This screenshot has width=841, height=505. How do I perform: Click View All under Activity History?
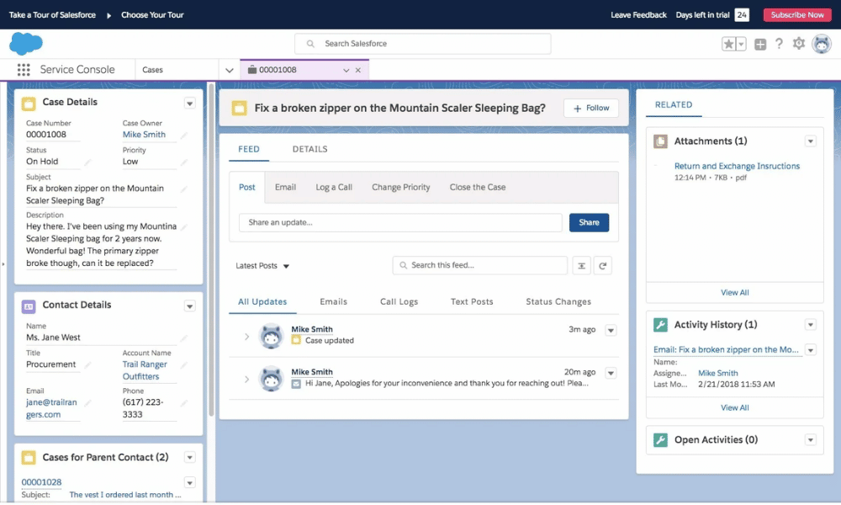pos(735,408)
